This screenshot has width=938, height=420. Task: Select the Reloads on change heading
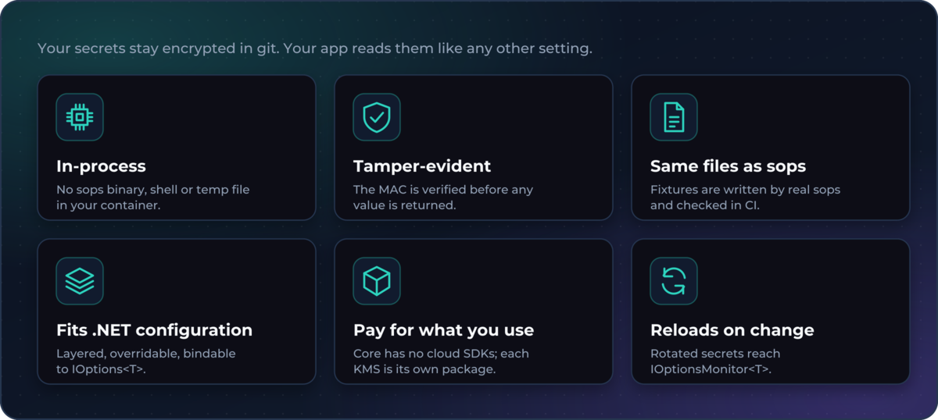pos(732,330)
